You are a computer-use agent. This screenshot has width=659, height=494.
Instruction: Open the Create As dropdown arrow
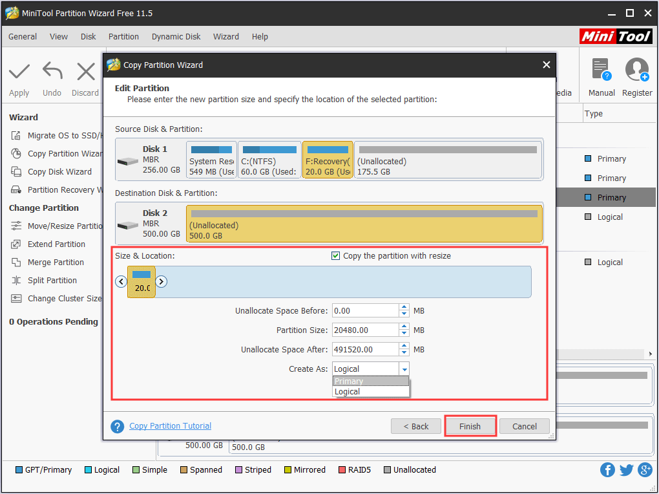point(405,369)
